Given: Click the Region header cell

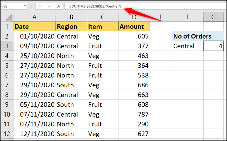Looking at the screenshot, I should (x=71, y=26).
